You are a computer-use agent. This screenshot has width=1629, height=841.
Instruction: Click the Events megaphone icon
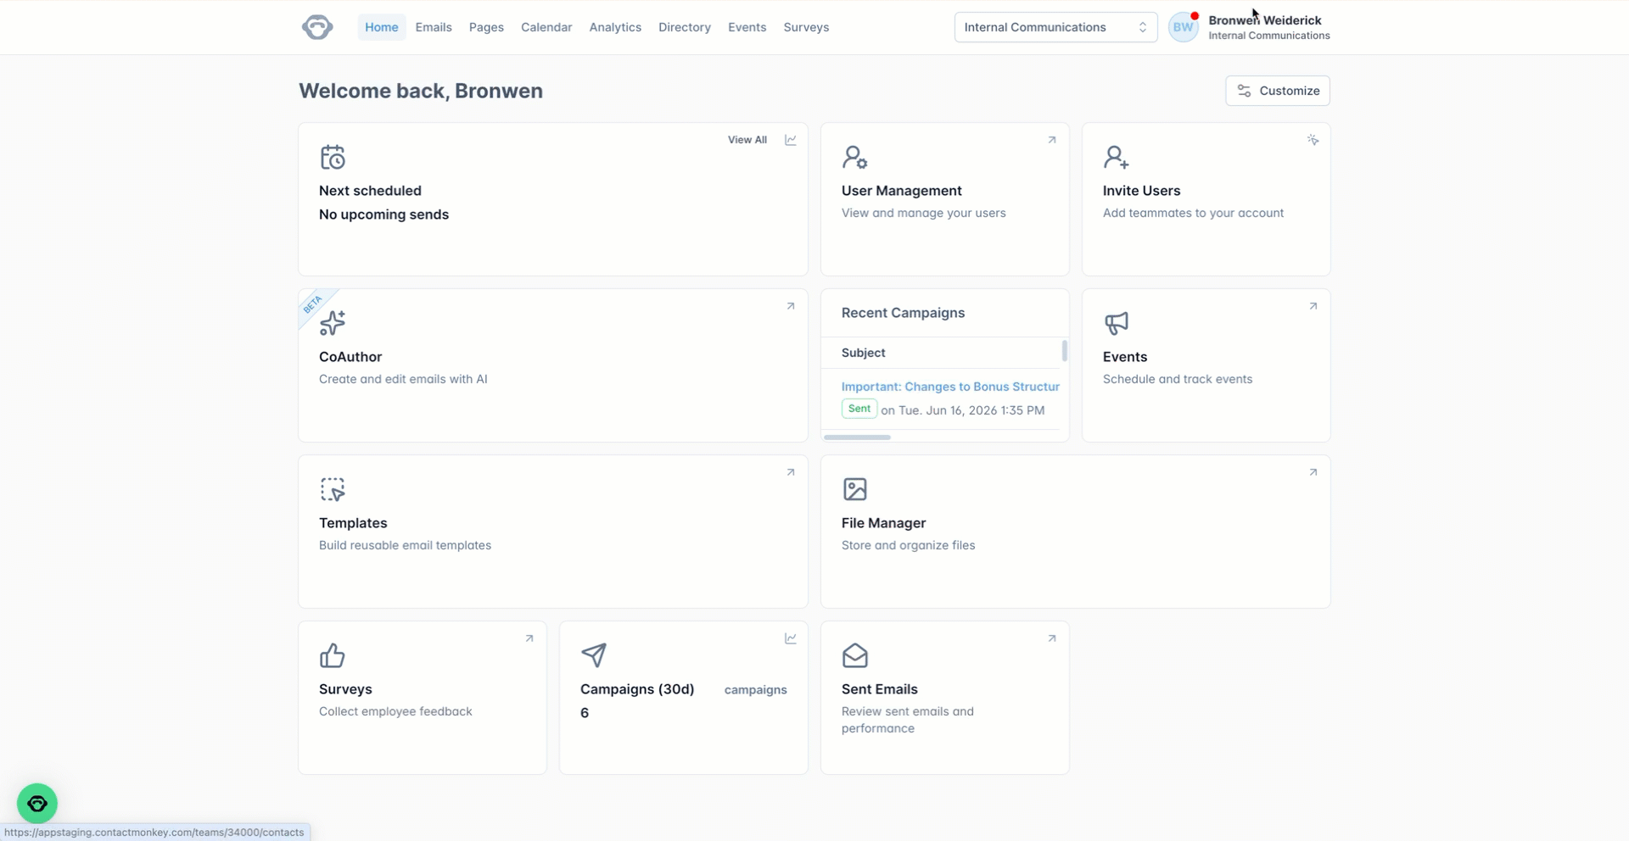pyautogui.click(x=1116, y=323)
